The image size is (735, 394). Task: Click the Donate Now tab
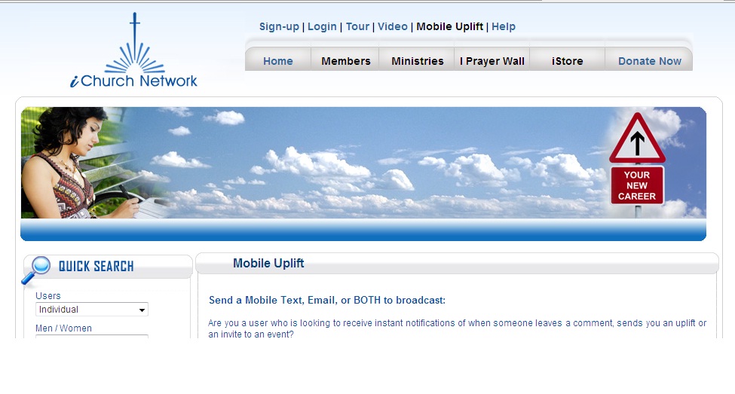[650, 61]
